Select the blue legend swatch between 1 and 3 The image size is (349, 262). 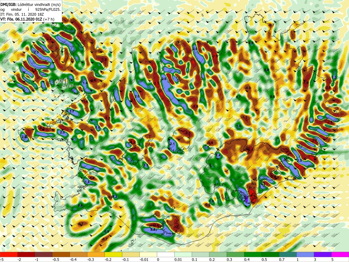pos(305,254)
